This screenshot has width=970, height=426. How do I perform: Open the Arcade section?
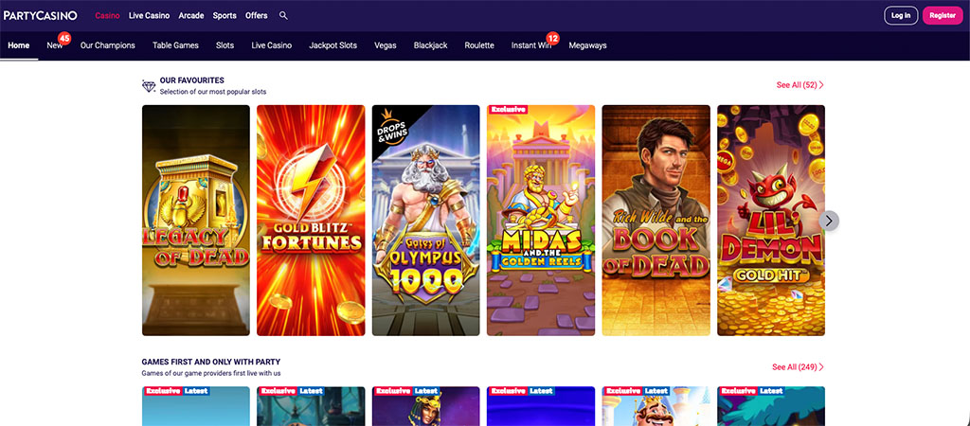pyautogui.click(x=191, y=15)
